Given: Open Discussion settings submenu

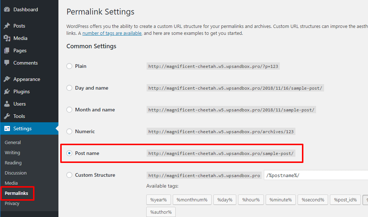Looking at the screenshot, I should coord(16,173).
